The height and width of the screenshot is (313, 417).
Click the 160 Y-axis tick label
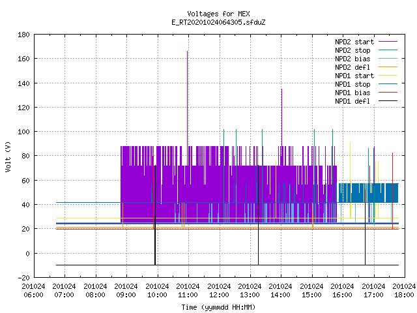point(23,59)
